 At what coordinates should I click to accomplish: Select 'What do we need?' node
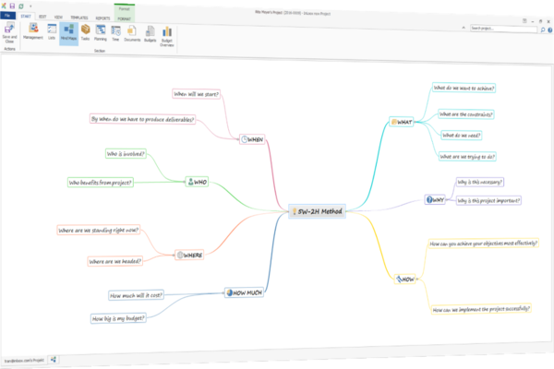(462, 136)
